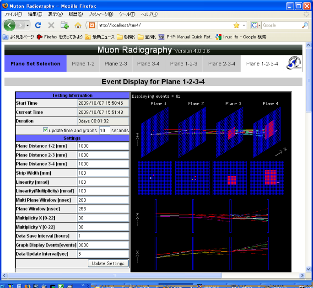Click the Data Save Interval input field
This screenshot has height=288, width=313.
click(x=103, y=236)
